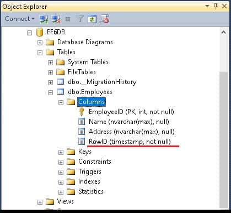Screen dimensions: 231x213
Task: Select the Statistics folder icon
Action: pyautogui.click(x=71, y=191)
